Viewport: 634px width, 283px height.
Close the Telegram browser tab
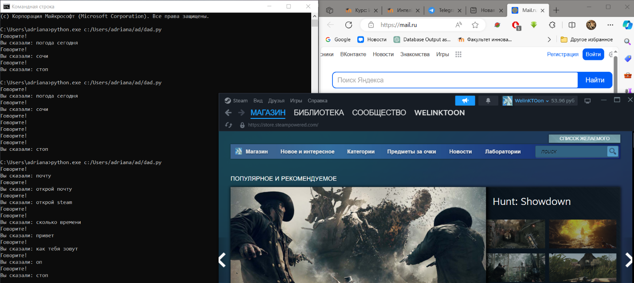pyautogui.click(x=459, y=10)
